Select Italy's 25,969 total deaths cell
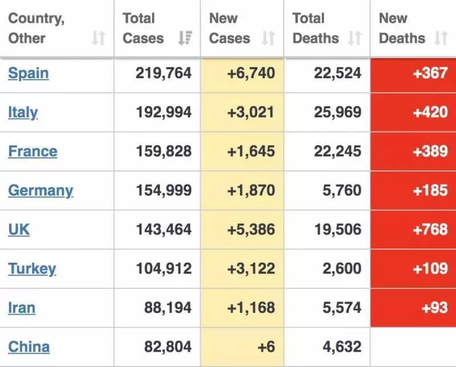 [327, 112]
